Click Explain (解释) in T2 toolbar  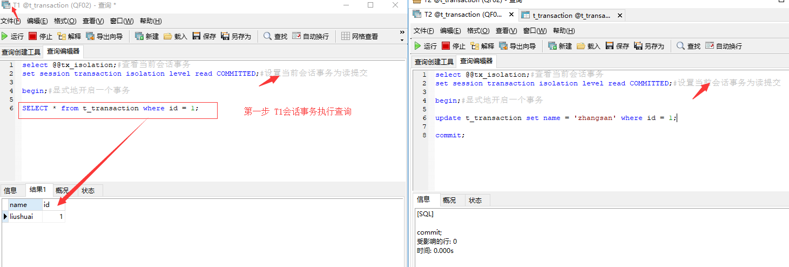pyautogui.click(x=482, y=46)
